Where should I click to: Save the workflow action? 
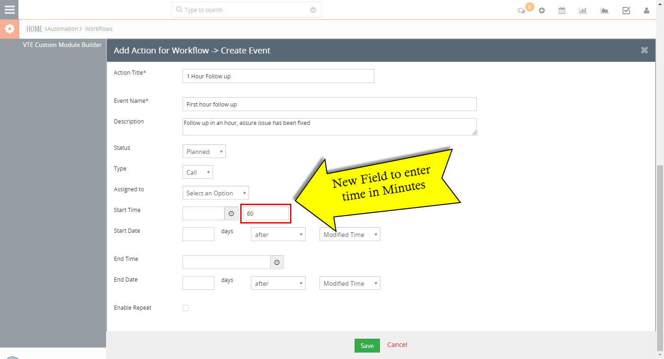(x=367, y=346)
